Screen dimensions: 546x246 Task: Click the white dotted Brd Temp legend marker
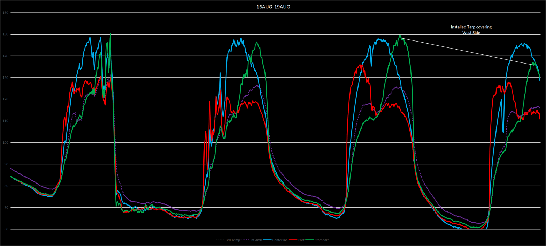pyautogui.click(x=220, y=240)
